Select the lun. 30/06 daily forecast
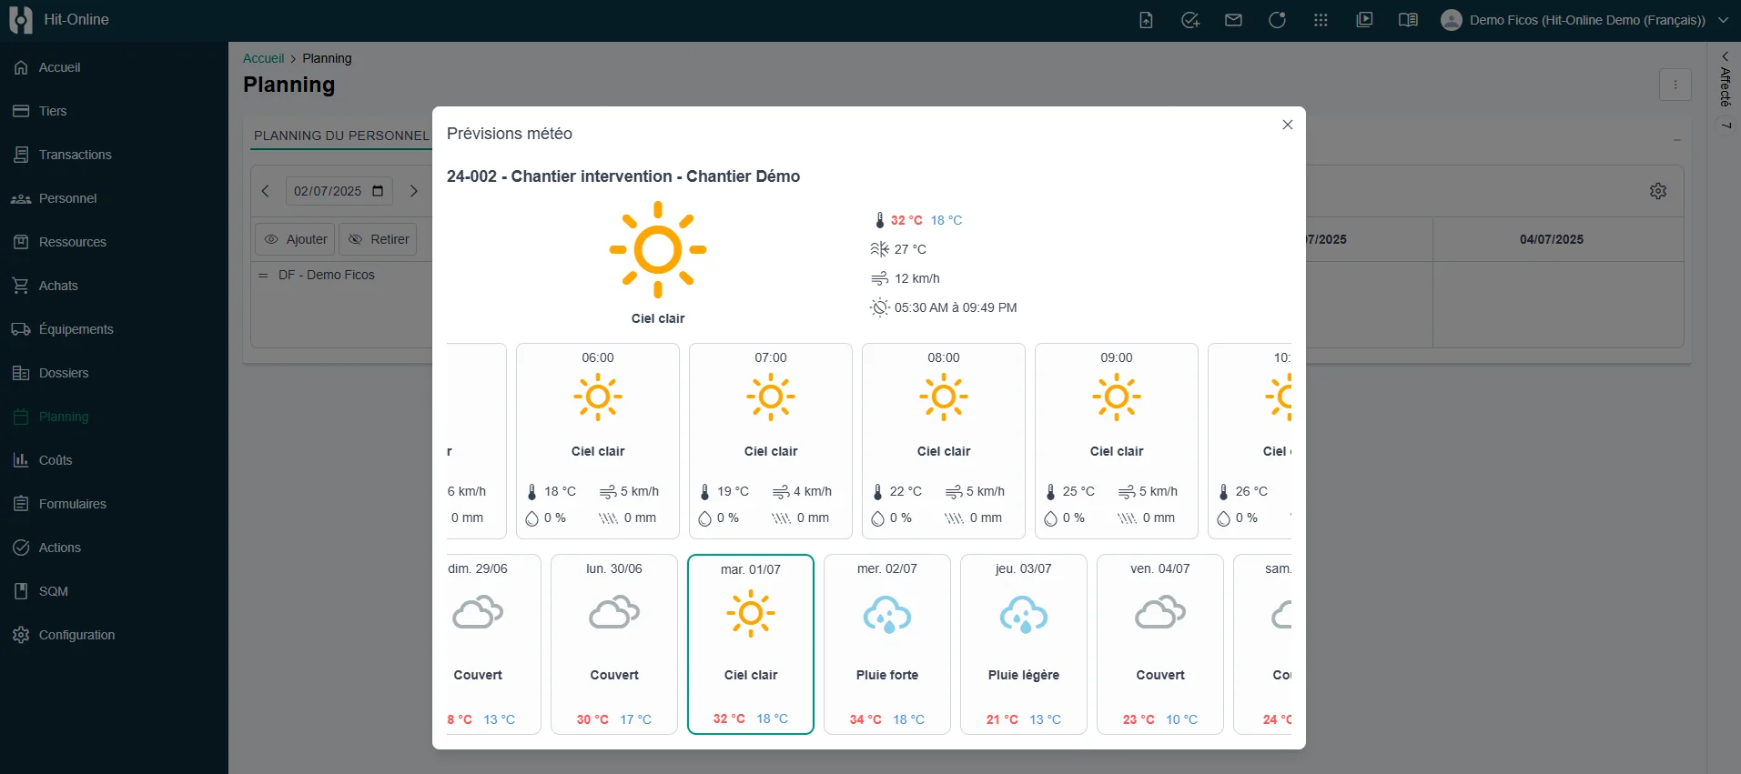This screenshot has width=1741, height=774. pyautogui.click(x=614, y=644)
